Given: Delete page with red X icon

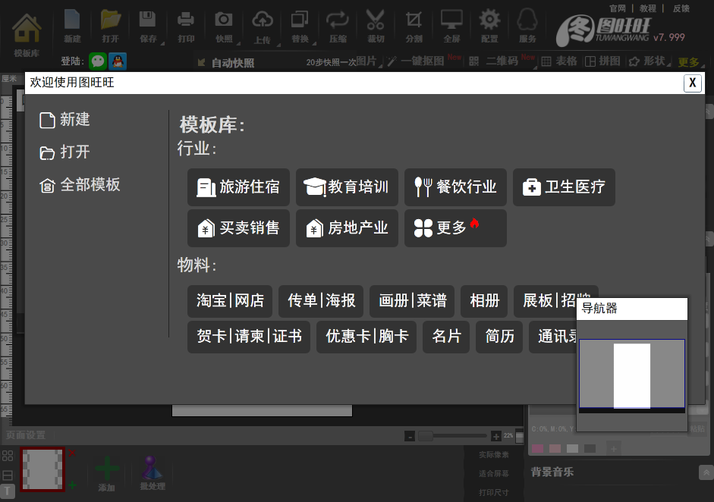Looking at the screenshot, I should [x=72, y=453].
